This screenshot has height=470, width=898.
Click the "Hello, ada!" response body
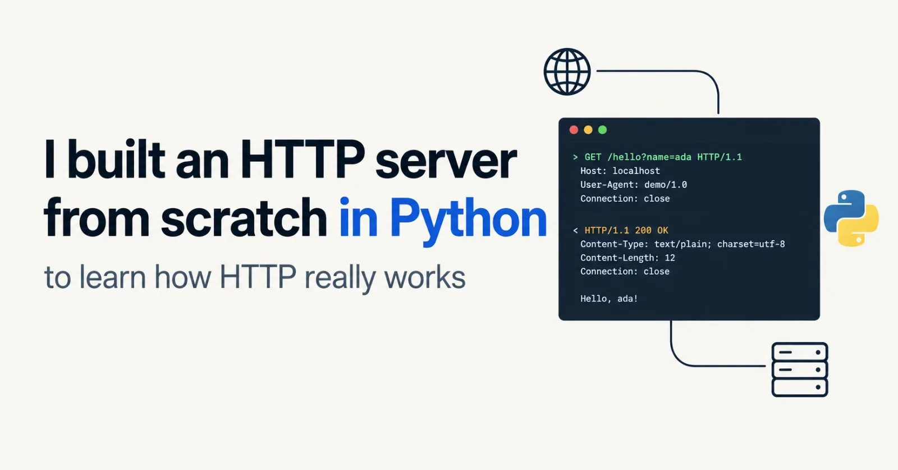(609, 299)
